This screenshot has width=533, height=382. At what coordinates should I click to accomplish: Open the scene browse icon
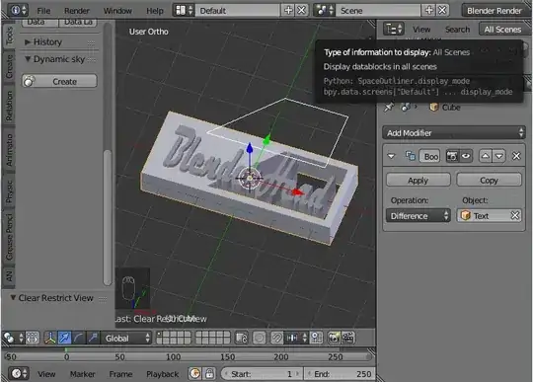point(325,11)
